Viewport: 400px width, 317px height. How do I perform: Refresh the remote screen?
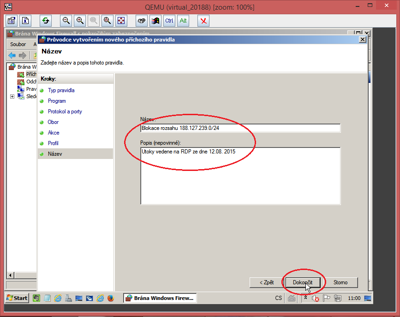(x=46, y=21)
